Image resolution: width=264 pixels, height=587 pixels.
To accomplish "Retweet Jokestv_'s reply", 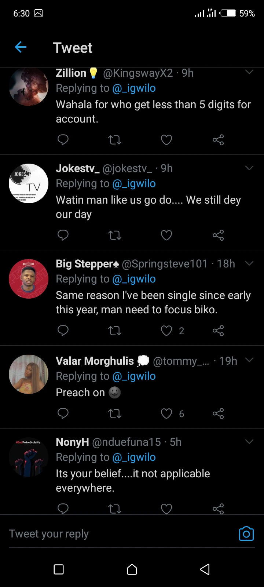I will point(115,235).
